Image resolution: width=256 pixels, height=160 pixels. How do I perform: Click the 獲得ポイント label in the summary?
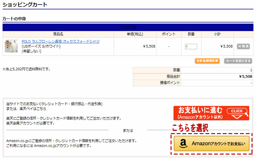170,83
